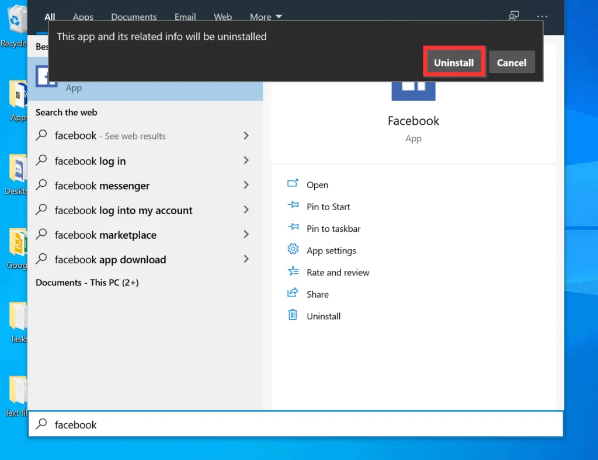Expand the 'facebook app download' chevron
Viewport: 598px width, 460px height.
(246, 259)
